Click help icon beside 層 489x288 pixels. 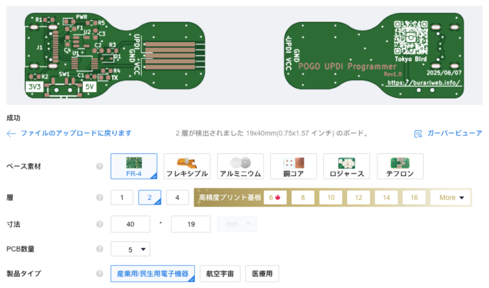tap(99, 197)
